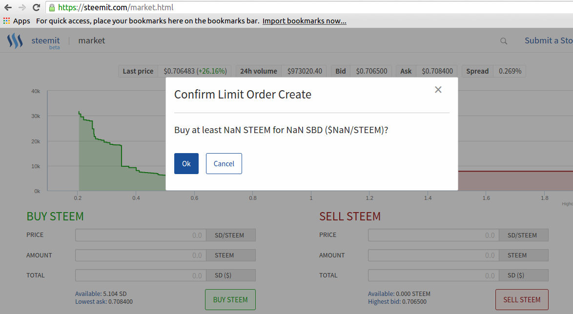The height and width of the screenshot is (314, 573).
Task: Cancel the limit order dialog
Action: pos(224,163)
